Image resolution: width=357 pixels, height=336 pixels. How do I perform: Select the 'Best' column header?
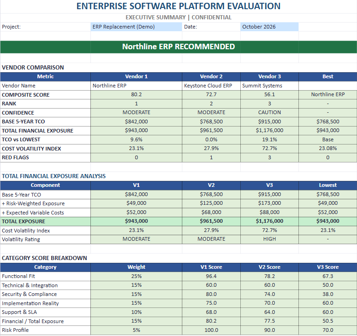coord(327,76)
